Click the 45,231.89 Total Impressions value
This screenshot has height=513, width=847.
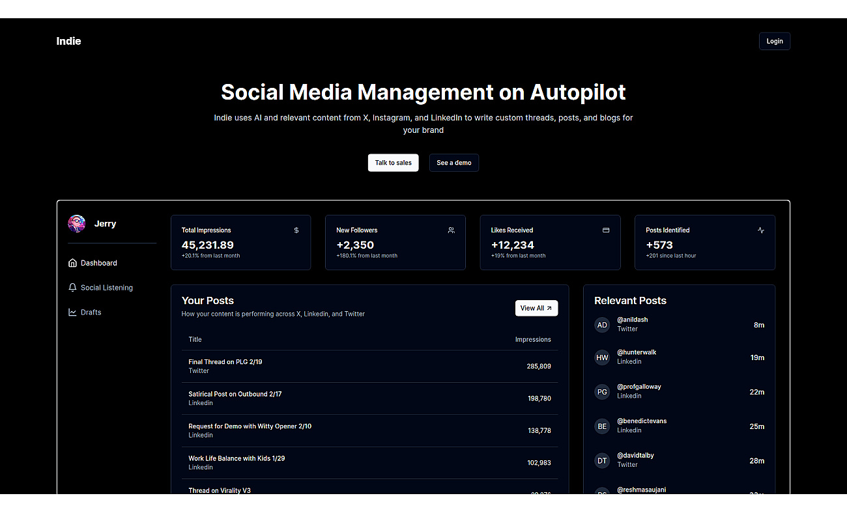pyautogui.click(x=207, y=245)
